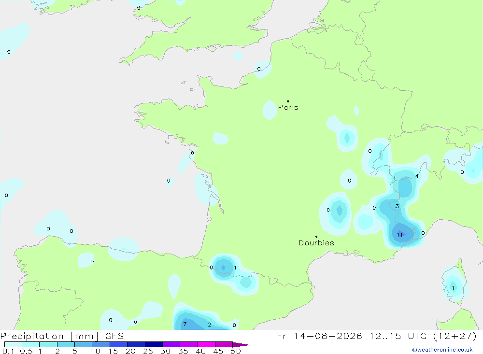Select the Dourbies location dot marker

coord(316,237)
